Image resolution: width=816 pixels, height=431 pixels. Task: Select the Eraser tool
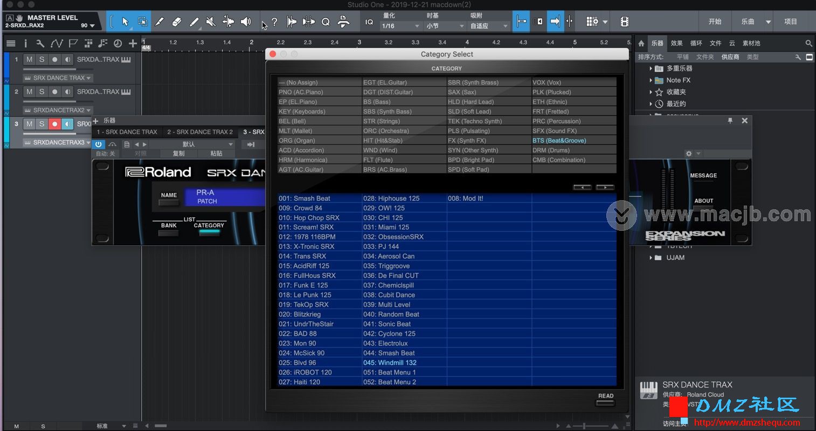pyautogui.click(x=177, y=22)
